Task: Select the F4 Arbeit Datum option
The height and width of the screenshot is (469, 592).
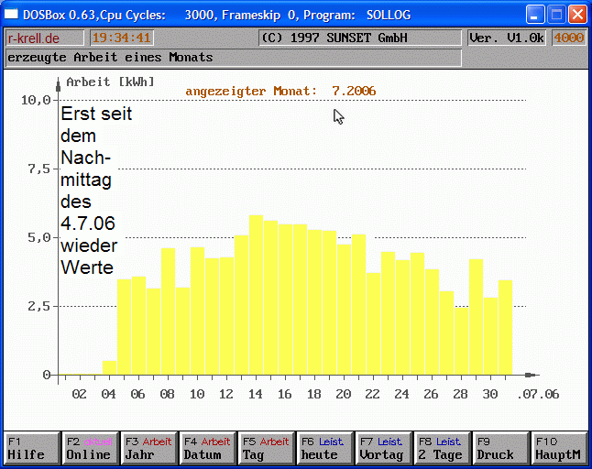Action: coord(207,448)
